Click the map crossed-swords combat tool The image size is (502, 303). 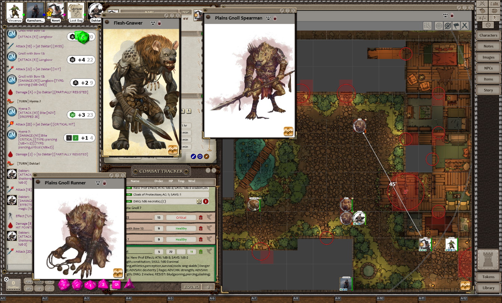(x=464, y=26)
